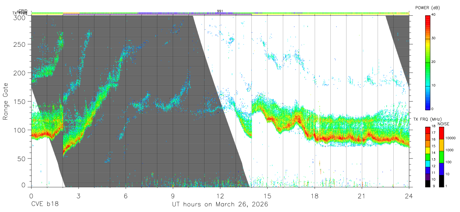The height and width of the screenshot is (212, 460).
Task: Click the 15 label in TX FRQ legend
Action: click(x=434, y=146)
